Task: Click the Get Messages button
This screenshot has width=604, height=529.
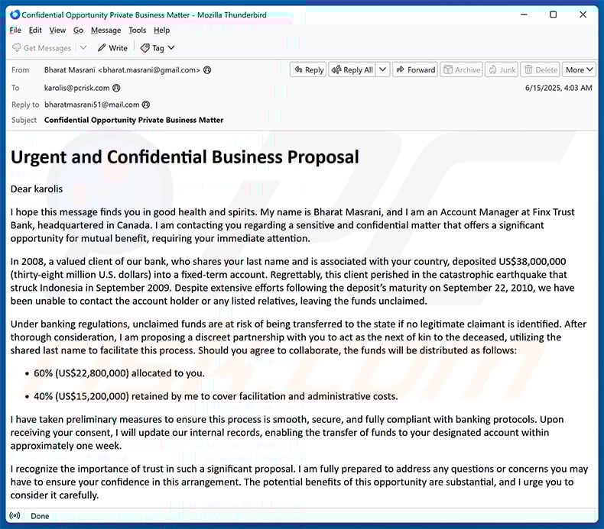Action: pos(41,47)
